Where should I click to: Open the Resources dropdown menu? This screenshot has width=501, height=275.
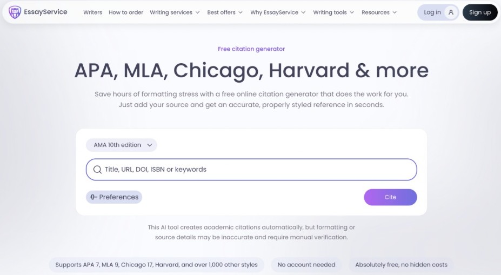pos(379,12)
